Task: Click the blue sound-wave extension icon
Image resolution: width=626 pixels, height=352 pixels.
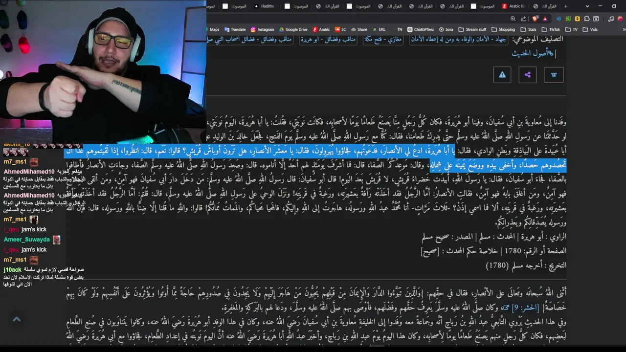Action: (x=559, y=19)
